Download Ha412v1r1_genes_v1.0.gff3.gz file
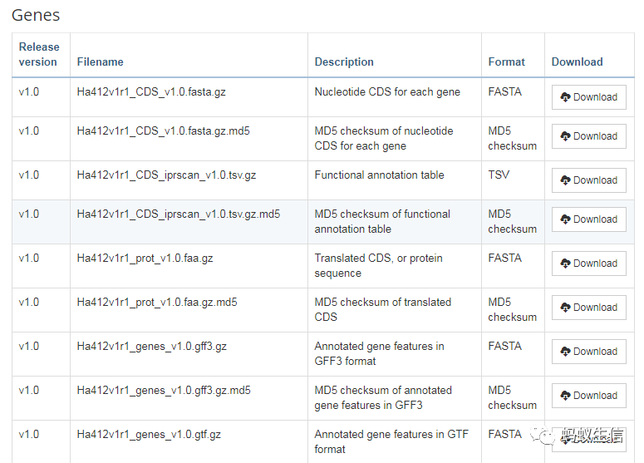 [588, 352]
